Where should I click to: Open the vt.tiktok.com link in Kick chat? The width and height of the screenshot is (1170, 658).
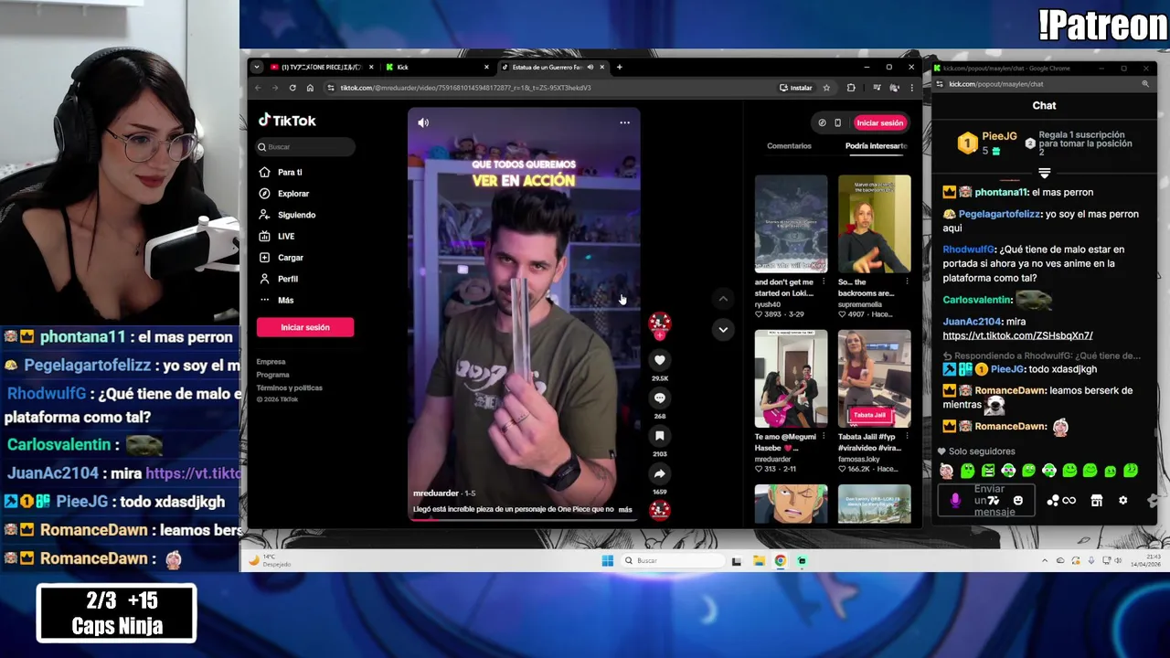(1017, 335)
